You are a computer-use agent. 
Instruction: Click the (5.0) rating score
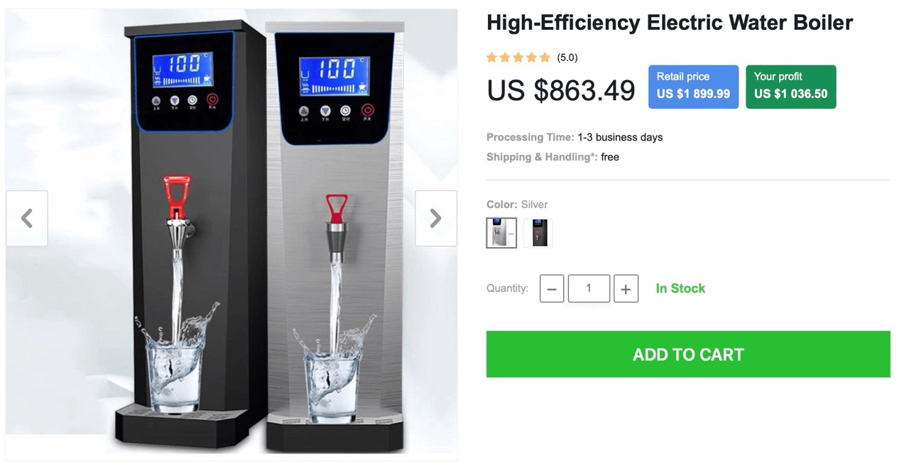[x=567, y=57]
